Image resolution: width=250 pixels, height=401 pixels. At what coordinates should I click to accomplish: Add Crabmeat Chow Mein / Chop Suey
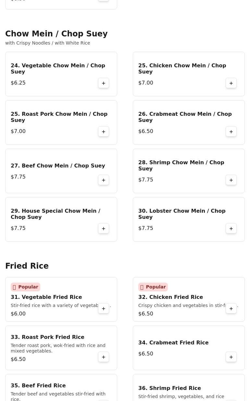[x=231, y=132]
